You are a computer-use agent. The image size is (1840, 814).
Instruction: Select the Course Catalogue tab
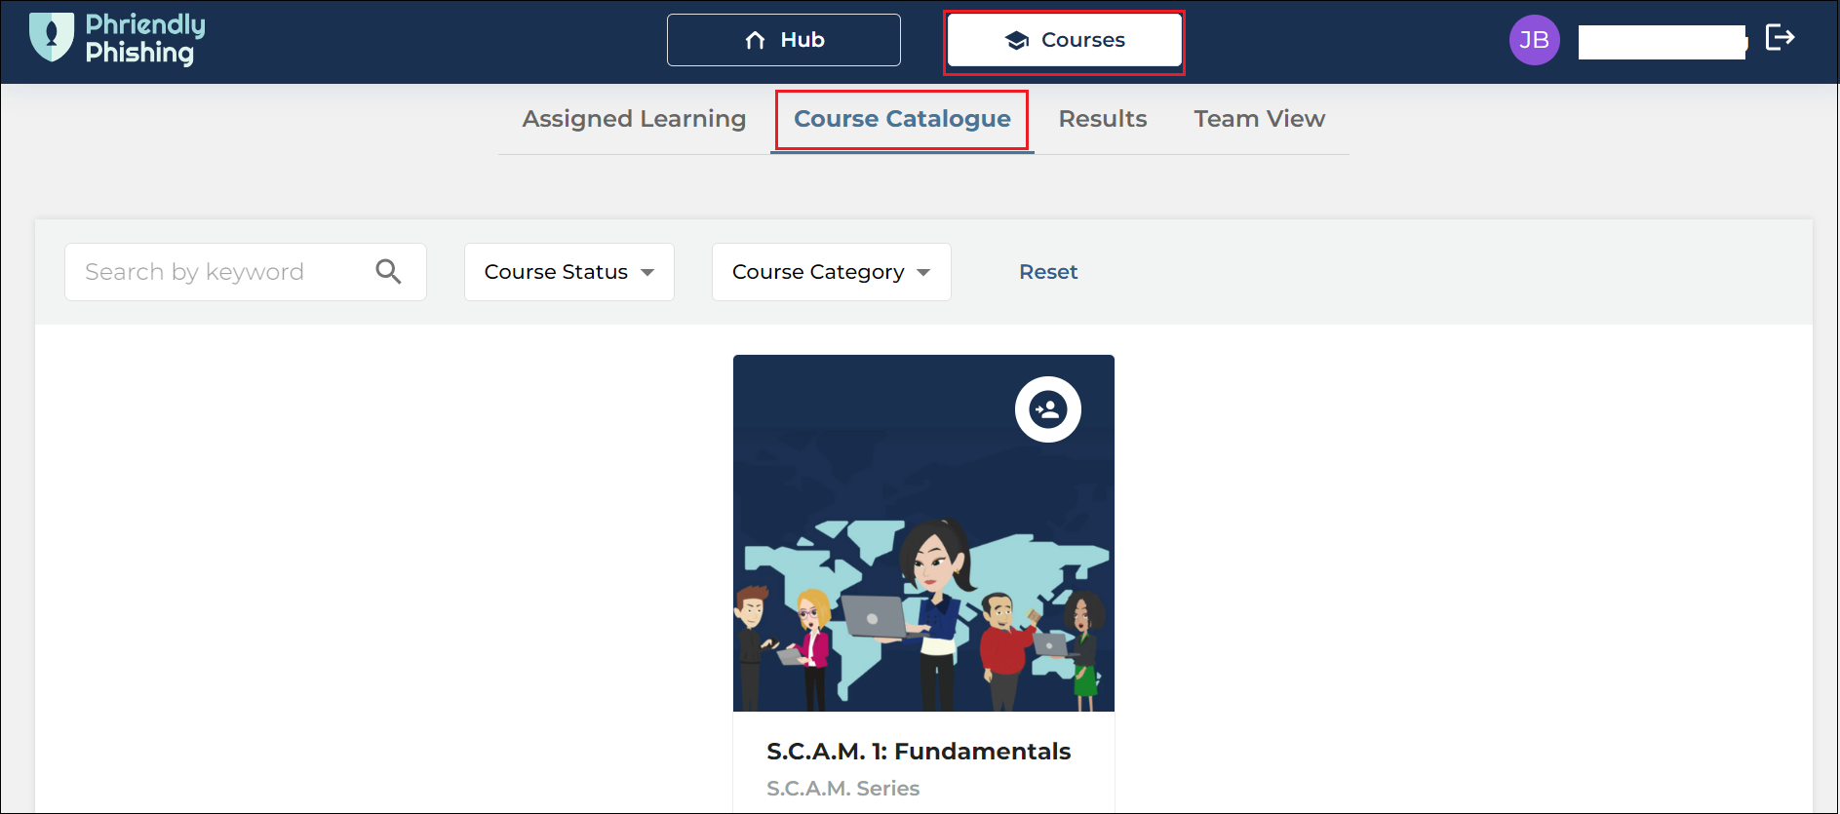[902, 119]
